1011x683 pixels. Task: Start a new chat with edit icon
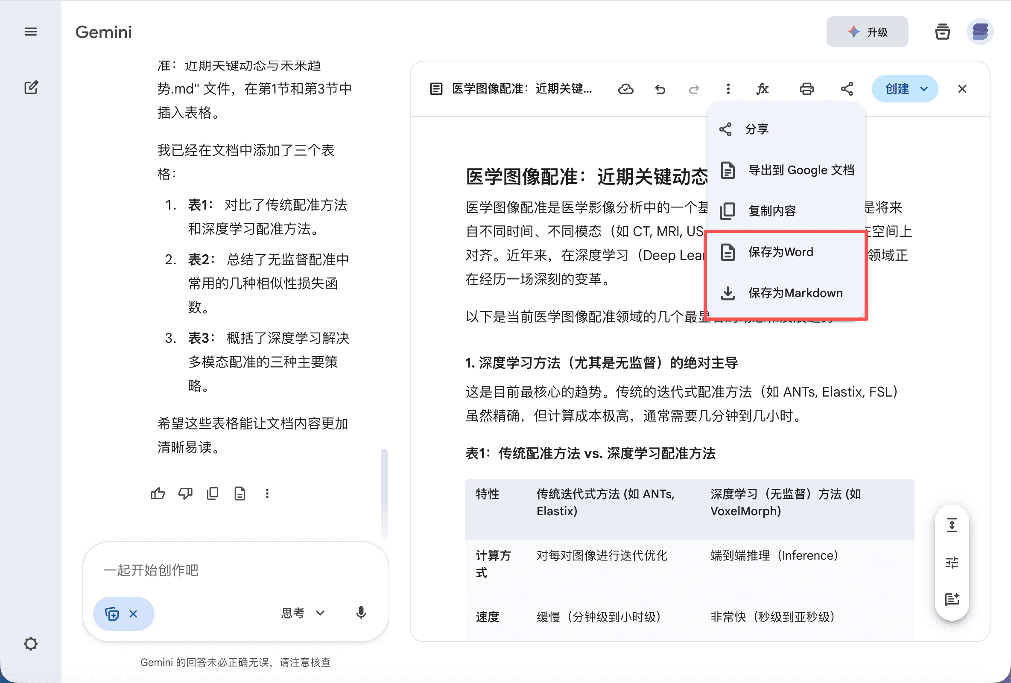coord(31,88)
